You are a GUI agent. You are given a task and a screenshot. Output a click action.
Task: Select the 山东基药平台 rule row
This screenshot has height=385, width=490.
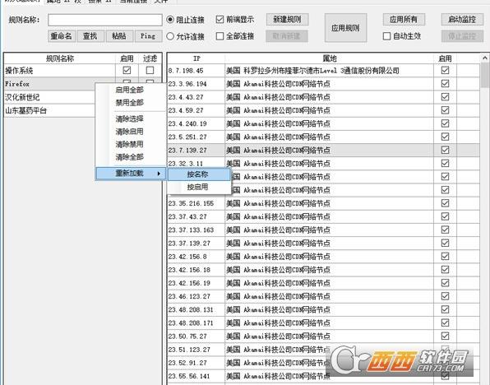point(49,110)
